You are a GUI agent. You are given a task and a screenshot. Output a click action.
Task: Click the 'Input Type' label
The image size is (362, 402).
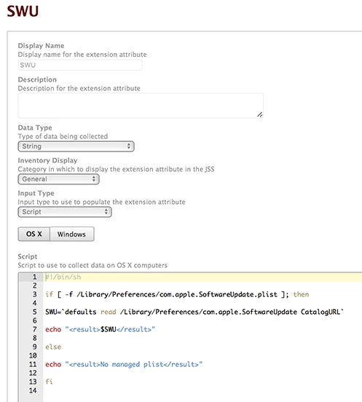(x=36, y=193)
